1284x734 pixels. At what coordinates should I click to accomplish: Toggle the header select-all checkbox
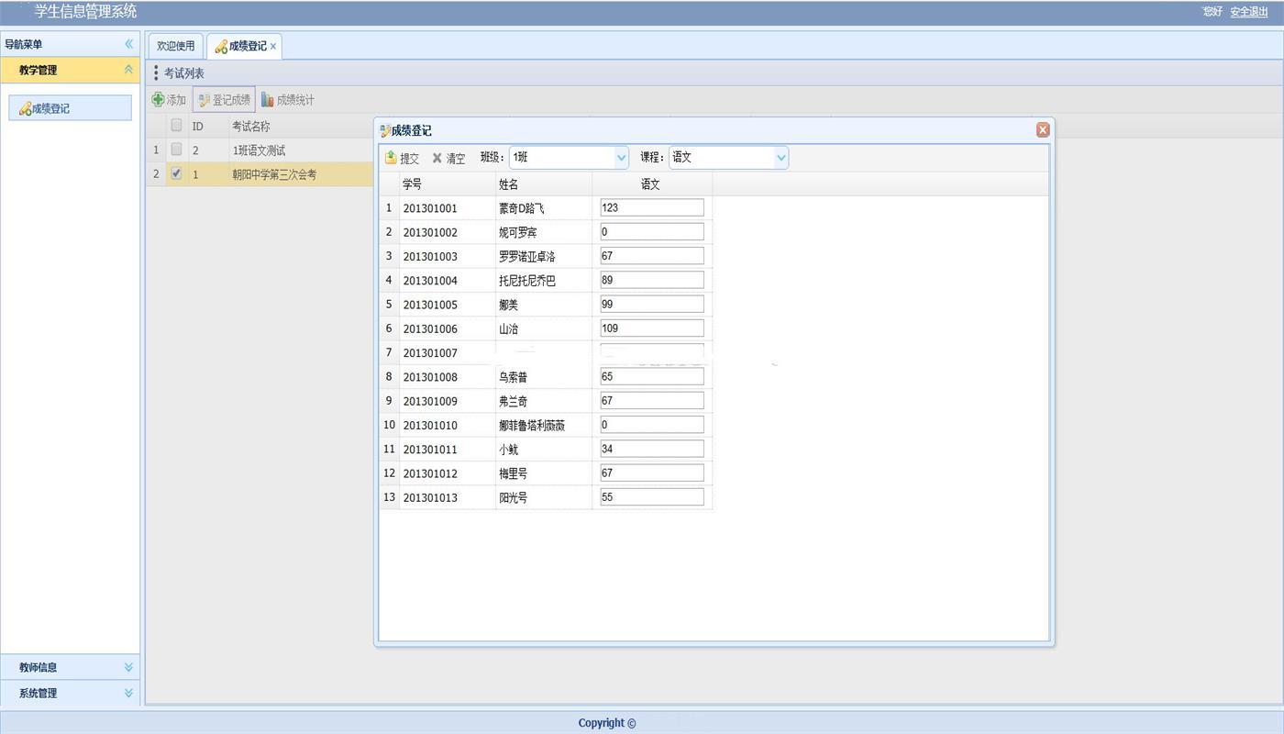tap(176, 126)
